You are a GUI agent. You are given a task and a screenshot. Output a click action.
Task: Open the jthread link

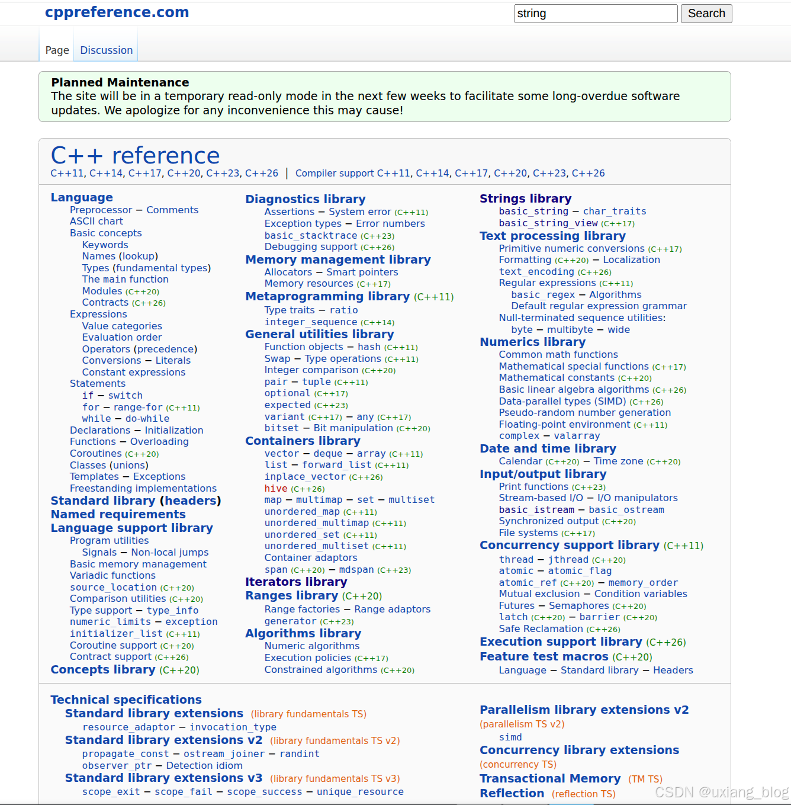click(568, 559)
